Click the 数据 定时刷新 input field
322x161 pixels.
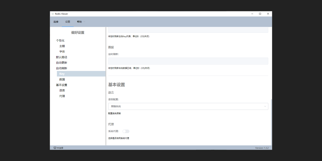(188, 61)
